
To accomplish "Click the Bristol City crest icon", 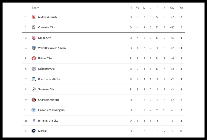I will tap(34, 59).
